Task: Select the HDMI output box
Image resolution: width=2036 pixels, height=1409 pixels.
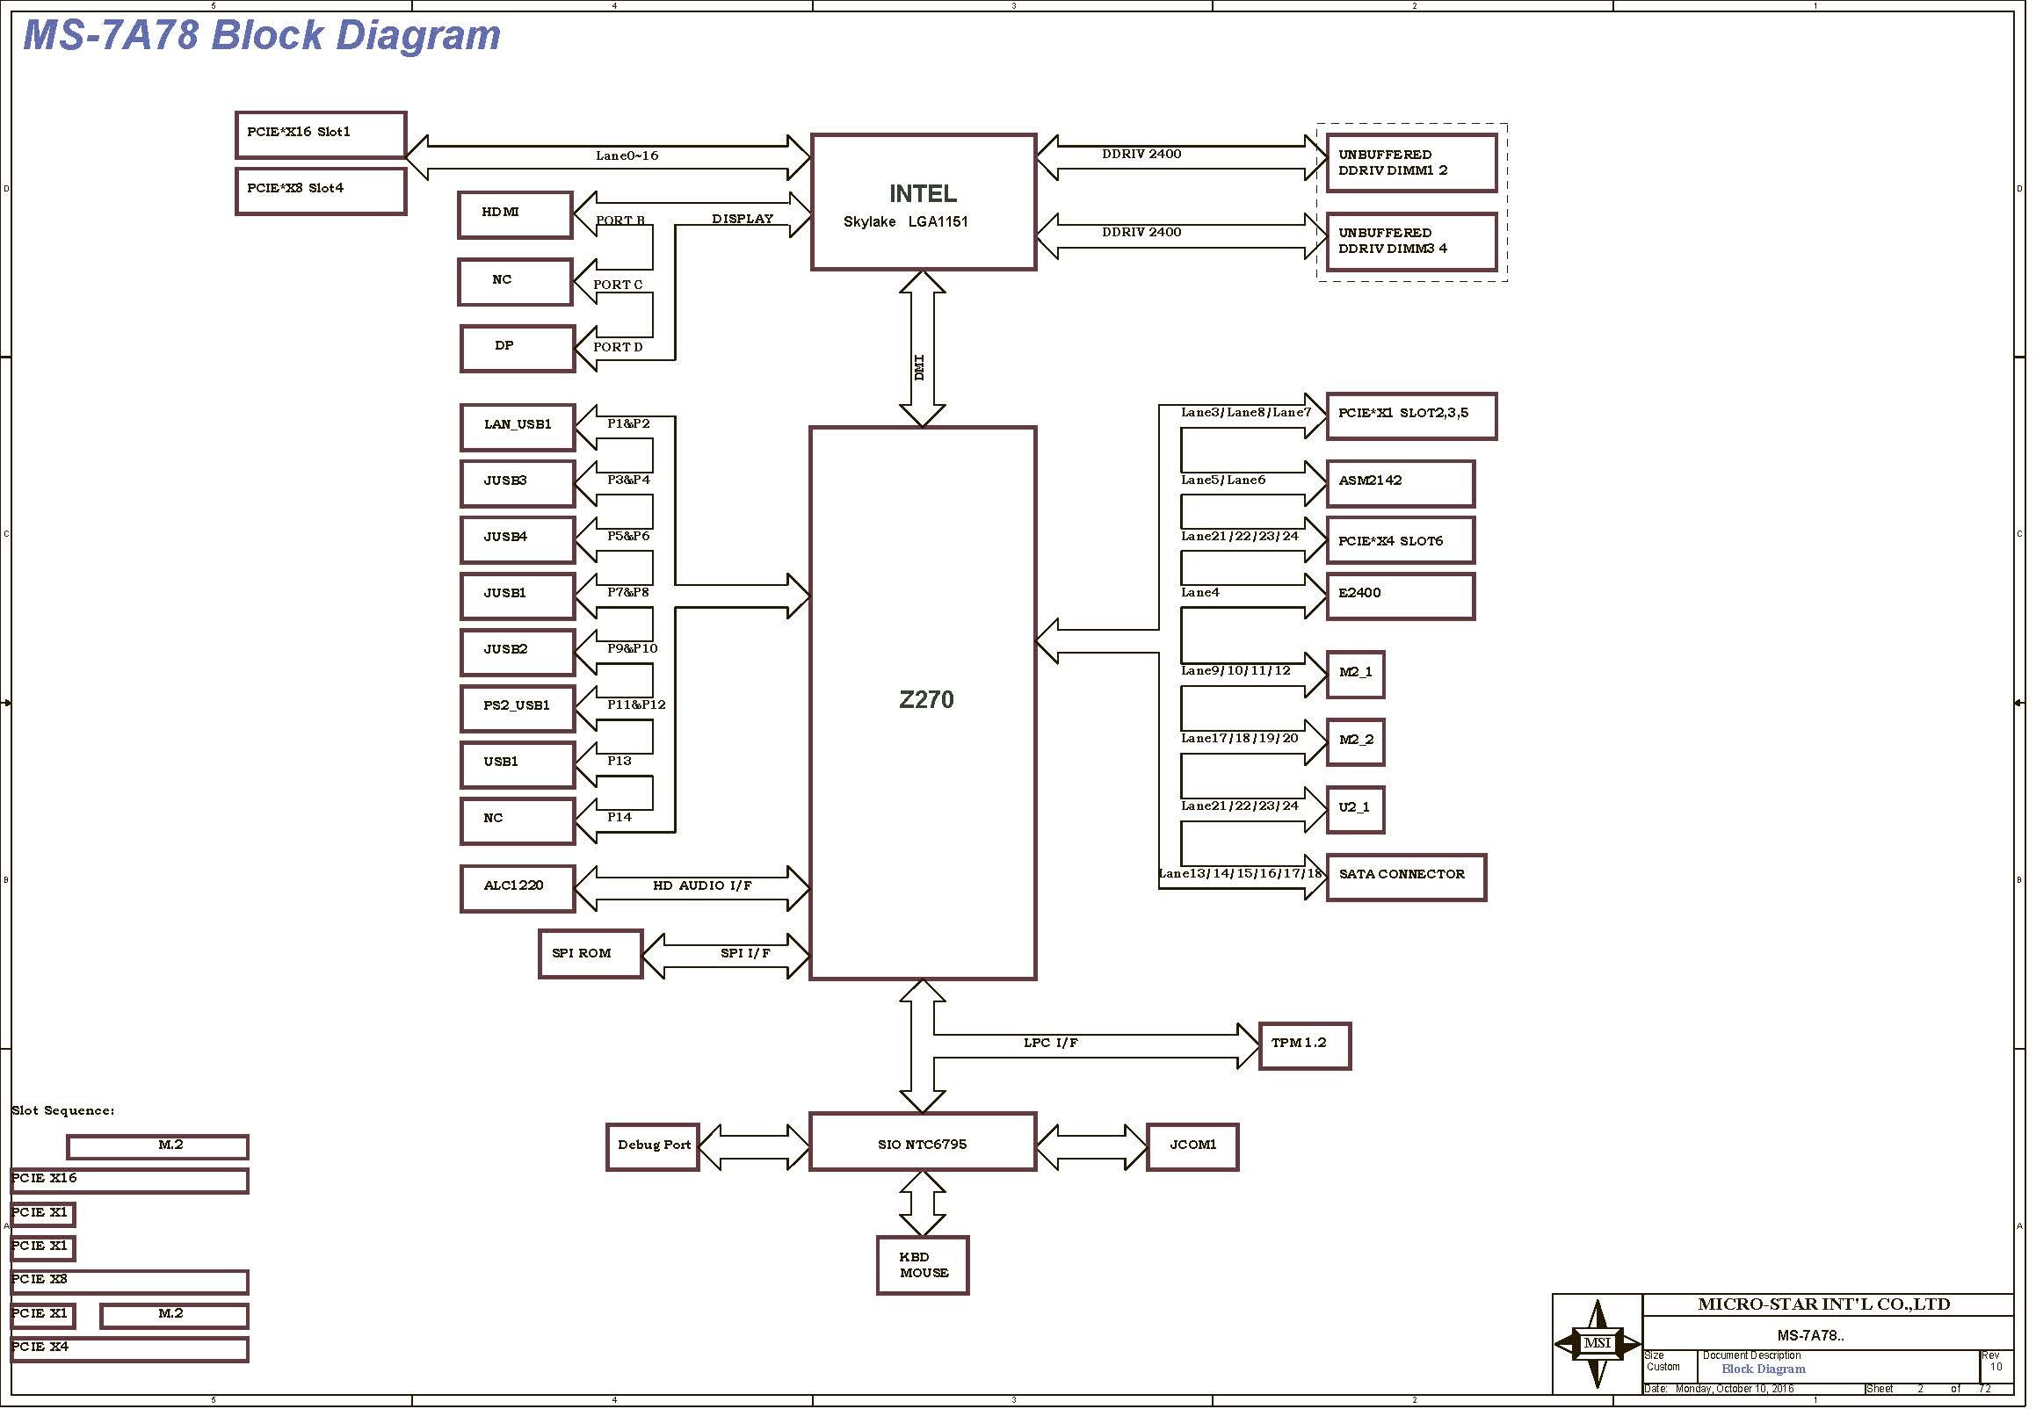Action: click(515, 214)
